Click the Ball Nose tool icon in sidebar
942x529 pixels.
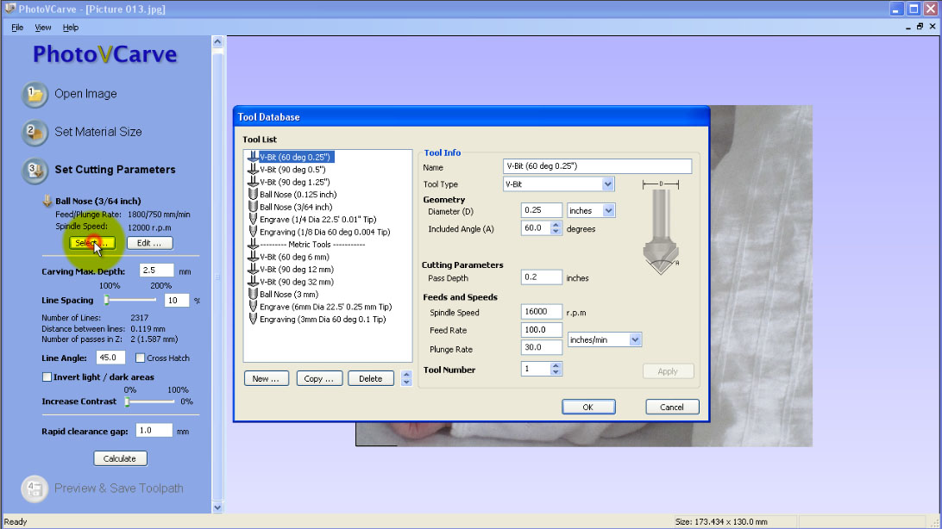47,201
